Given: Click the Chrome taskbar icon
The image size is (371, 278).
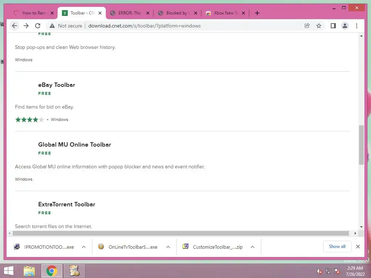Looking at the screenshot, I should pyautogui.click(x=52, y=271).
